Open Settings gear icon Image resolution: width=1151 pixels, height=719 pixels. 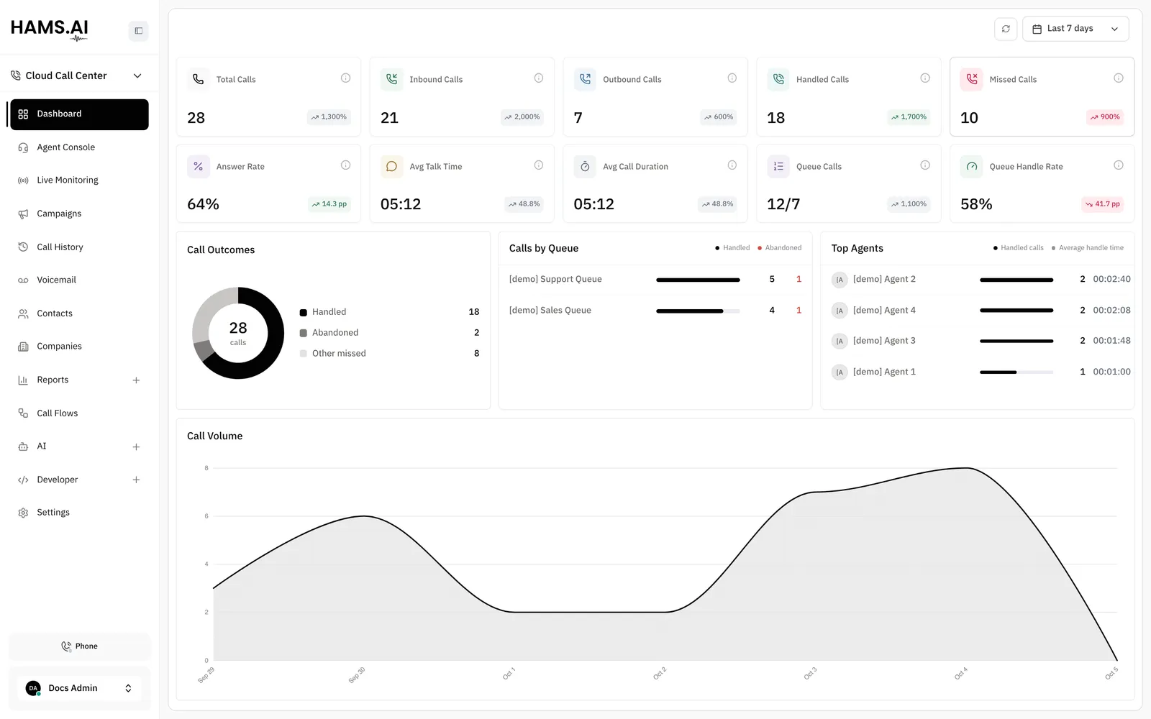tap(23, 513)
